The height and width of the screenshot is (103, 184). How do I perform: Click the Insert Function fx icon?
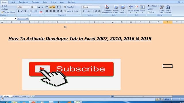27,18
